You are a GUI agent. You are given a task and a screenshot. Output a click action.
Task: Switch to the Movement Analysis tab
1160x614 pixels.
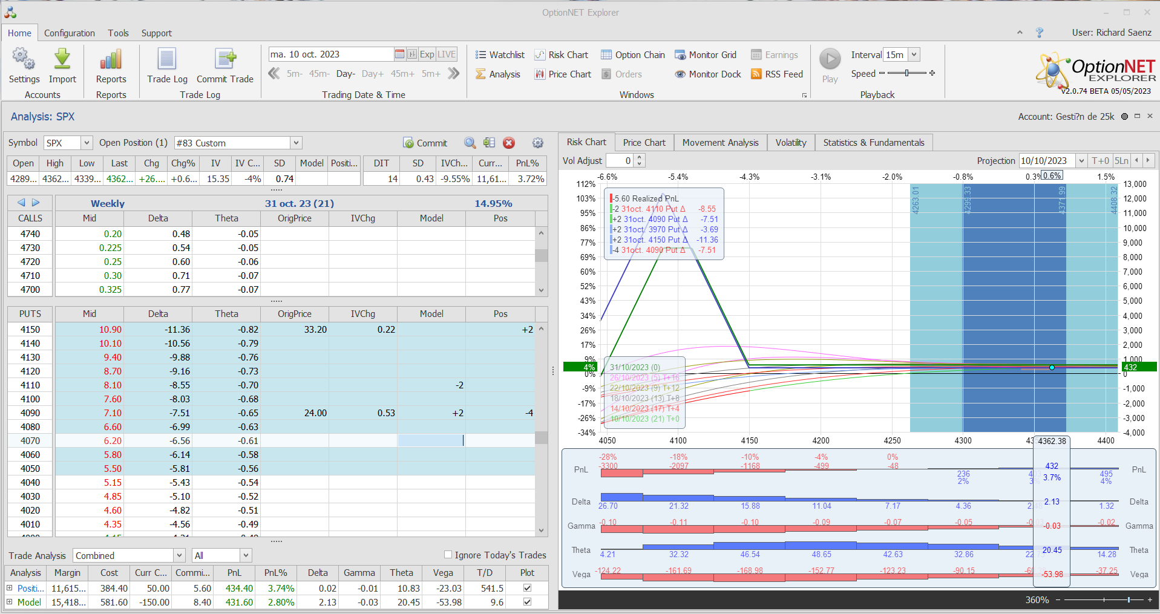click(x=720, y=143)
